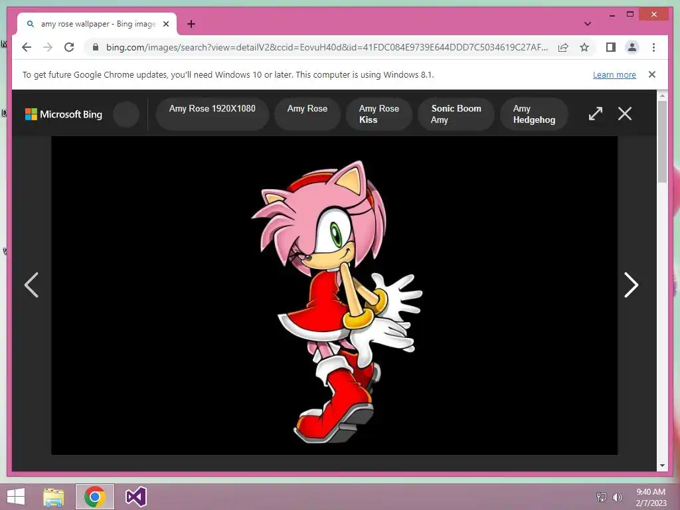This screenshot has width=680, height=510.
Task: Close the amy rose wallpaper tab
Action: click(165, 24)
